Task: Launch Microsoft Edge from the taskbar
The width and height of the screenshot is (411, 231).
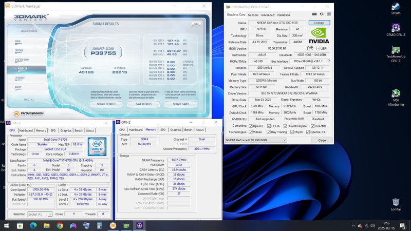Action: tap(33, 225)
